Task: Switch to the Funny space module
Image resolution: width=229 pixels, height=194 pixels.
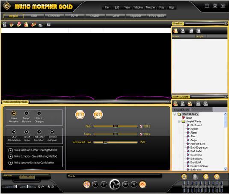Action: click(156, 16)
